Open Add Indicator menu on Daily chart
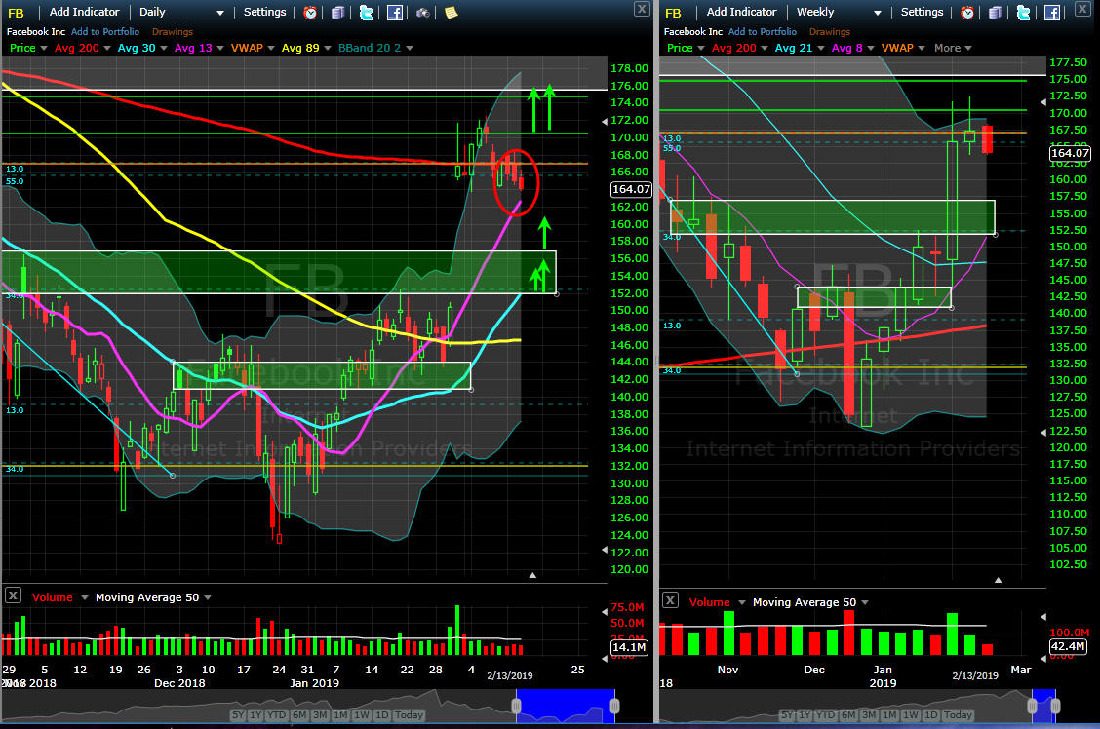Screen dimensions: 1100x729 click(x=84, y=13)
